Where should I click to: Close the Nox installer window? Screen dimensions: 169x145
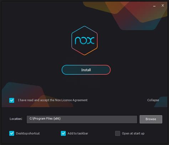(x=163, y=5)
